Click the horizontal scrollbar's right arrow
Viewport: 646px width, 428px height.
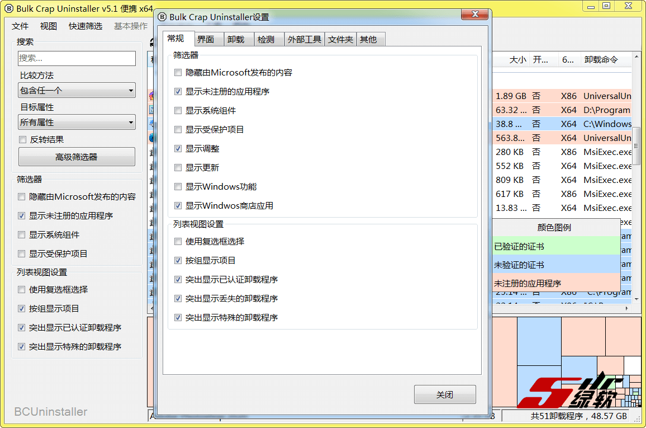[628, 308]
